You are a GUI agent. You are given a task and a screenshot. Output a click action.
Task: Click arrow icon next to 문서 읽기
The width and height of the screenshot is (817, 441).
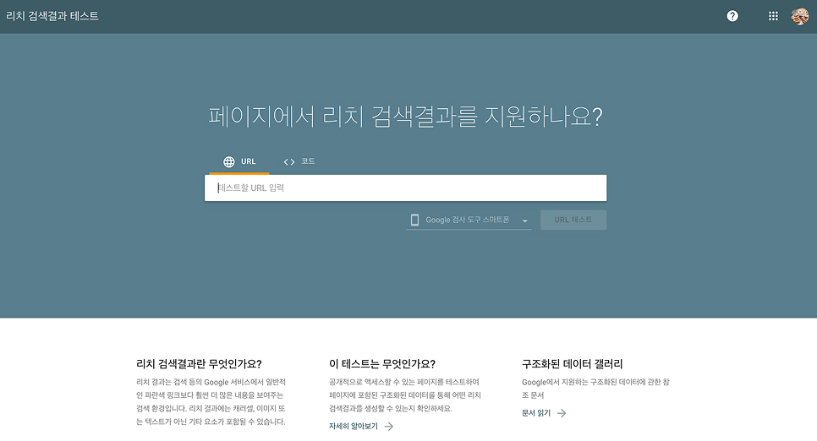coord(562,413)
